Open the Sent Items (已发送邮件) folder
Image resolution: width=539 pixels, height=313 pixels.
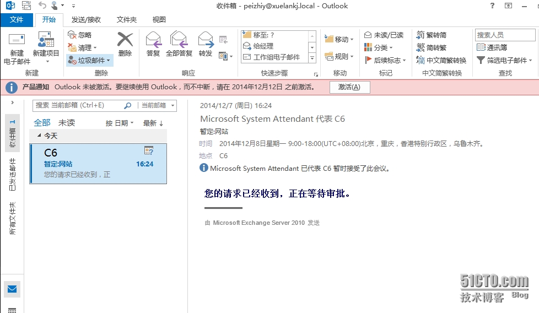[12, 175]
